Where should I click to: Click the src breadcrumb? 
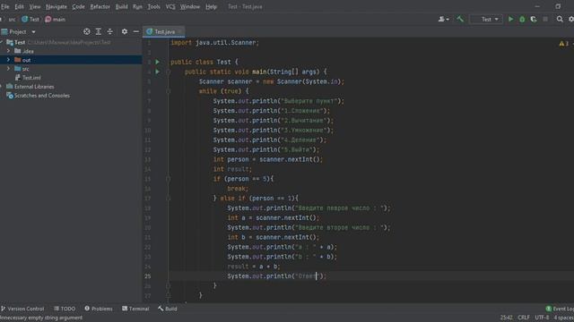tap(12, 20)
